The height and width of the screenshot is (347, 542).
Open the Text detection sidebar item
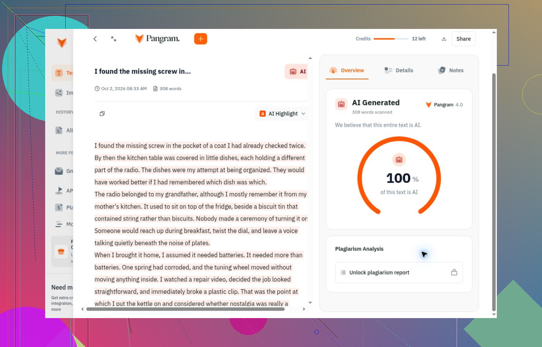(62, 73)
